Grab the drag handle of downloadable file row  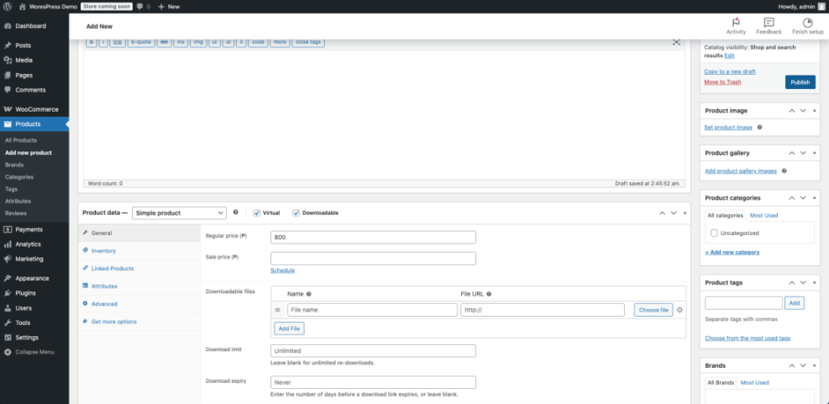tap(277, 310)
